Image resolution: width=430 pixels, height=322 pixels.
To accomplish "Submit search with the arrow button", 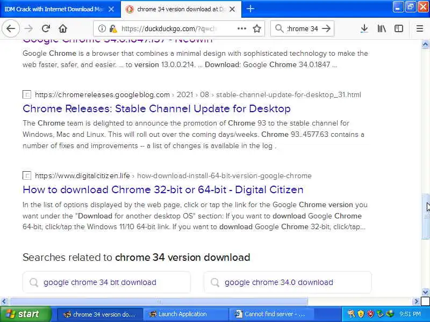I will click(x=326, y=28).
